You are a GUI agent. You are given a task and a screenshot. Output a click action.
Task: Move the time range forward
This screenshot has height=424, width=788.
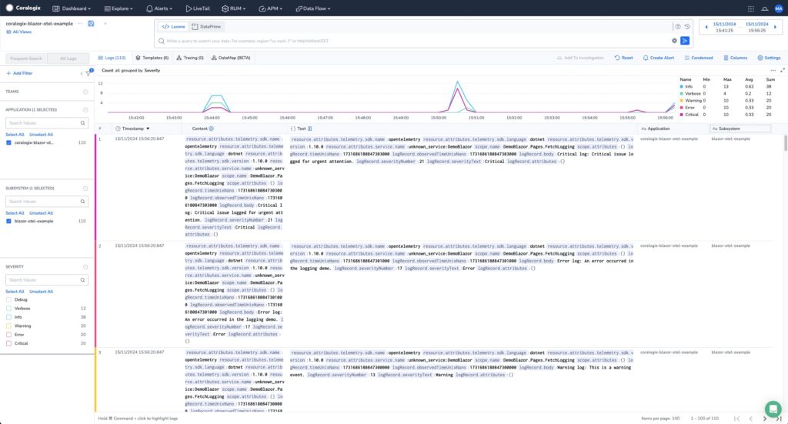(x=775, y=27)
